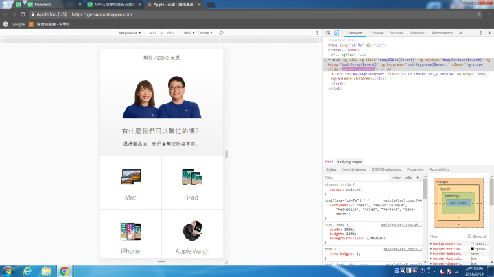Switch to the Elements tab

(x=355, y=33)
